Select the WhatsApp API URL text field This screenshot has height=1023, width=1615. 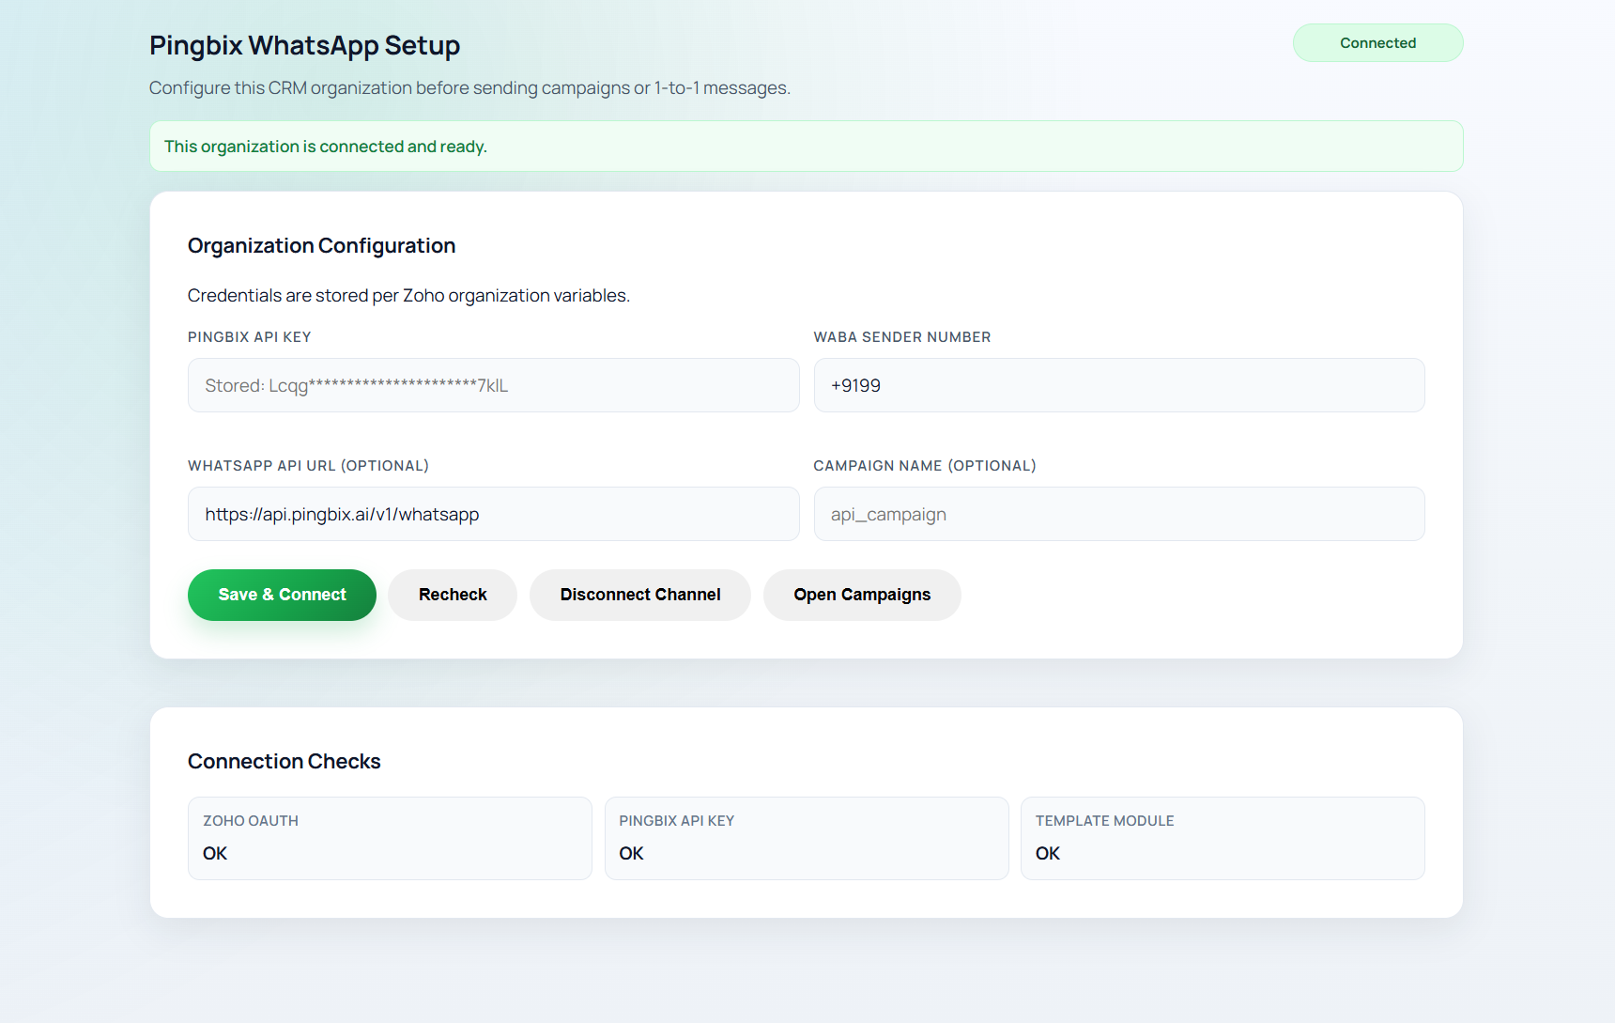tap(493, 514)
